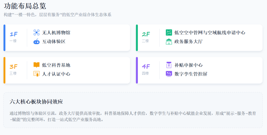Click the yen icon beside 补贴申报中心
Screen dimensions: 267x135
coord(169,65)
